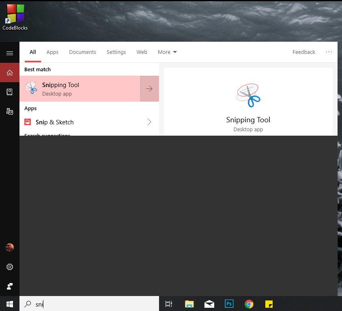Open Snip & Sketch app result
This screenshot has width=342, height=311.
pyautogui.click(x=89, y=122)
